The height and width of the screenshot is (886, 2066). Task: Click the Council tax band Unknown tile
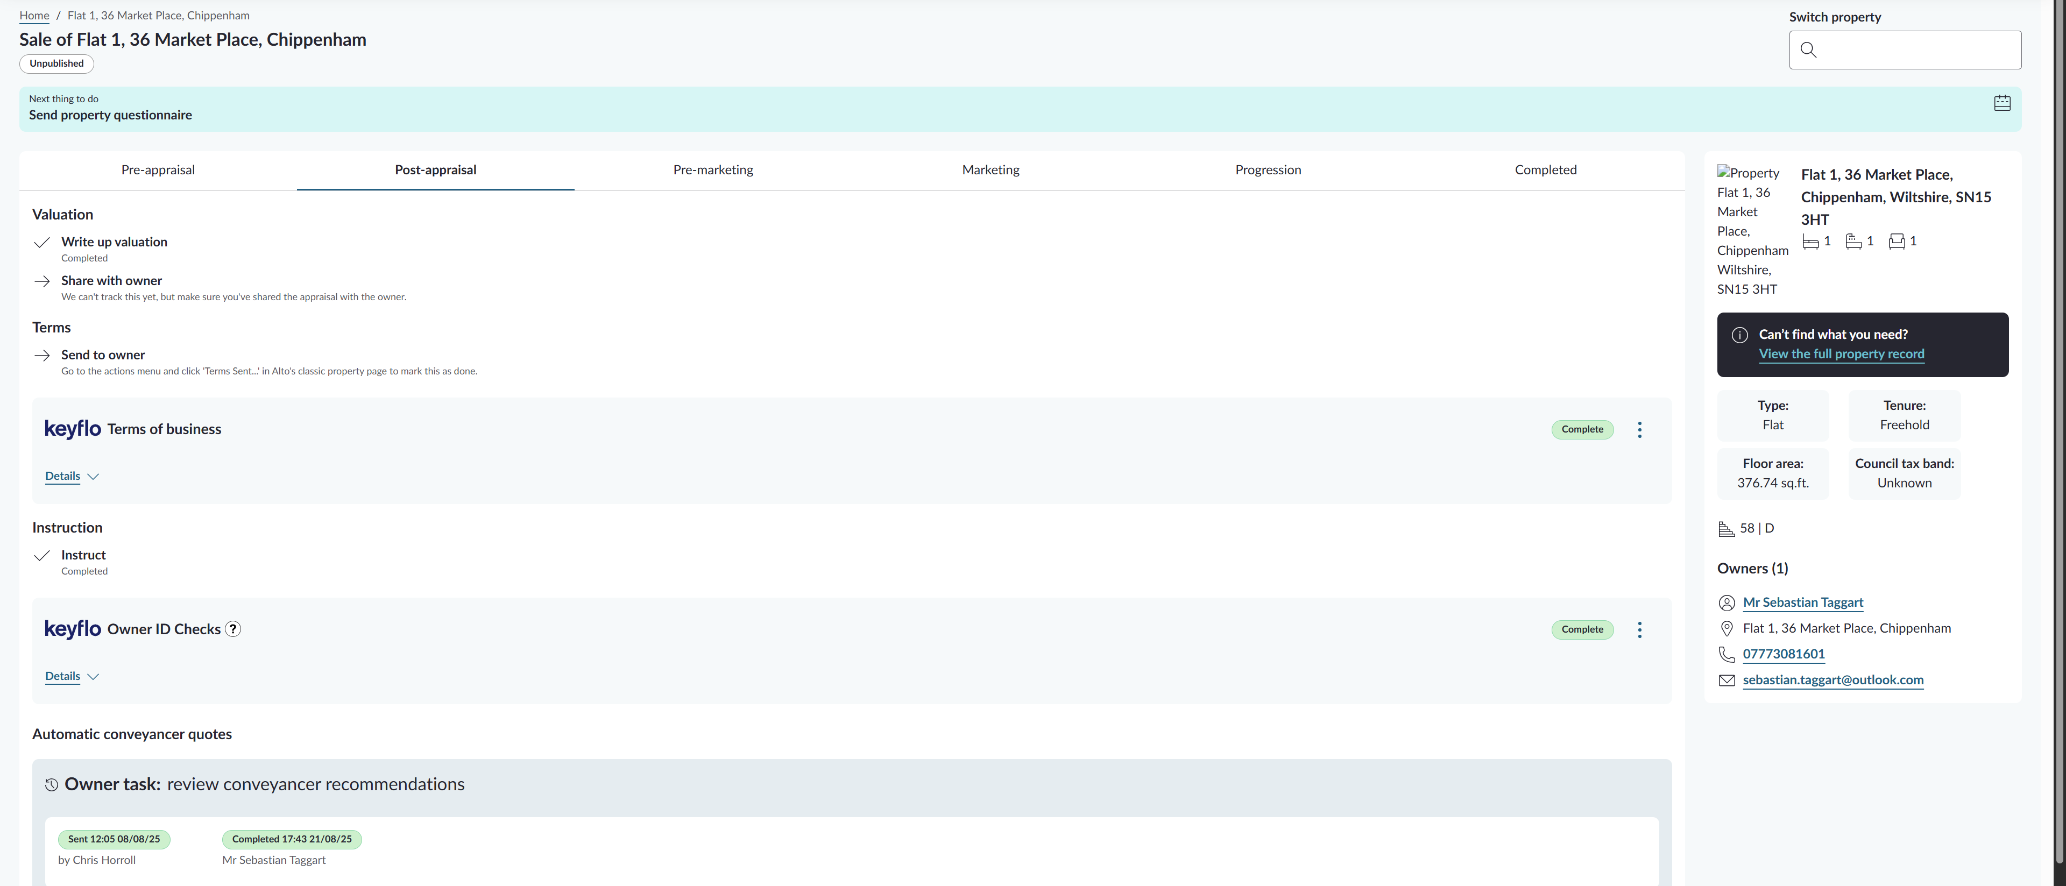tap(1904, 474)
